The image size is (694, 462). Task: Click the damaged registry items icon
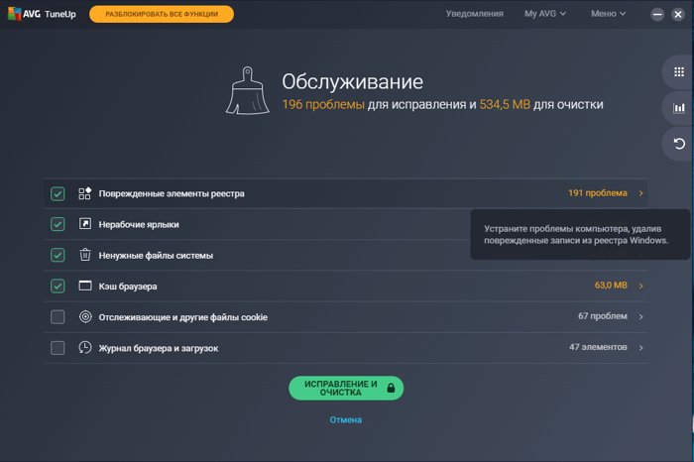click(85, 193)
